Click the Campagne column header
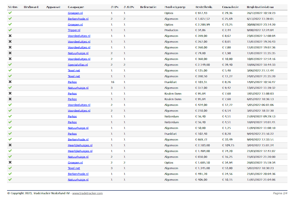The height and width of the screenshot is (199, 293). click(x=76, y=7)
